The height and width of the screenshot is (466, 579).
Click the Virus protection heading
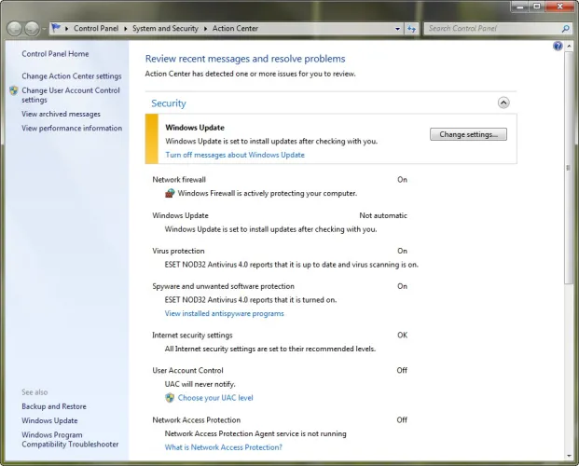click(178, 251)
